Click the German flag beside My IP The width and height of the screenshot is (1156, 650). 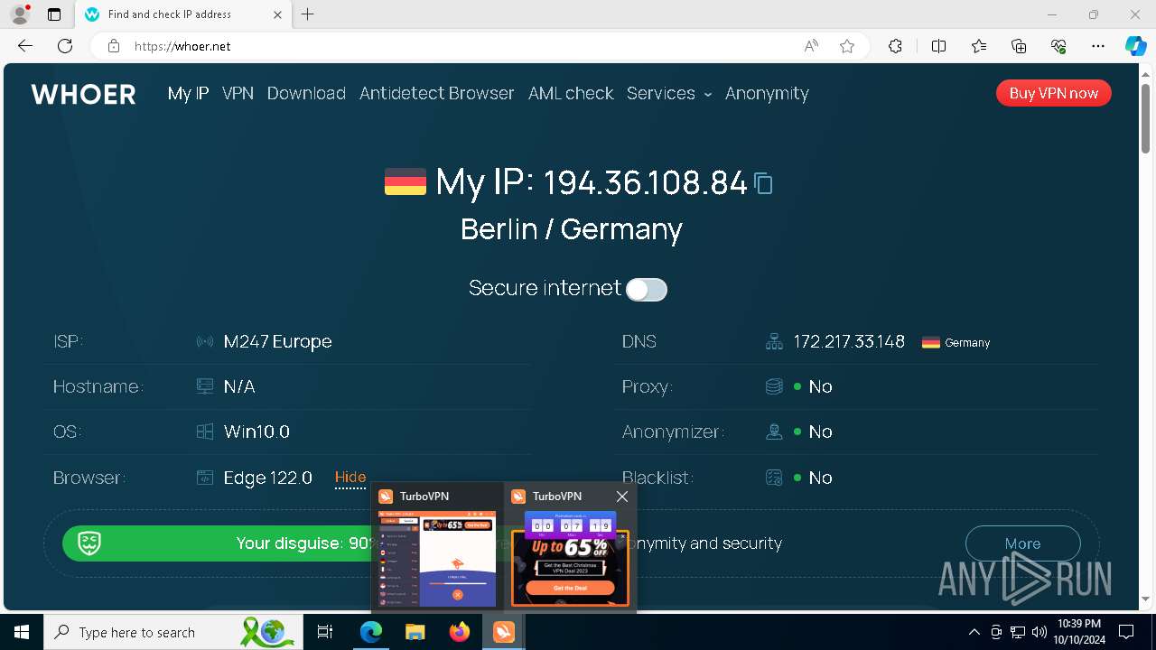click(x=405, y=181)
